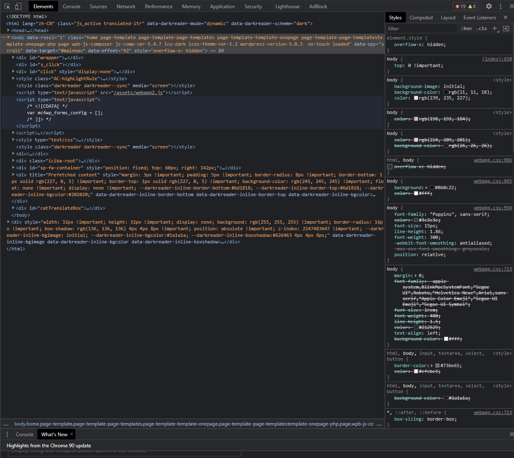Viewport: 514px width, 458px height.
Task: Open the Lighthouse panel tab
Action: tap(287, 7)
